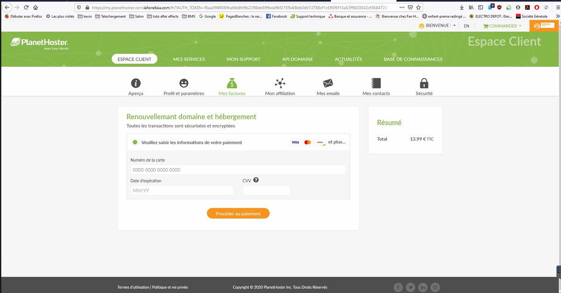
Task: Open the Support technique bookmark
Action: click(308, 16)
